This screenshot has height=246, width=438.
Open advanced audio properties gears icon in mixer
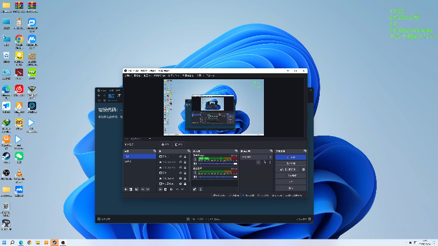(194, 189)
